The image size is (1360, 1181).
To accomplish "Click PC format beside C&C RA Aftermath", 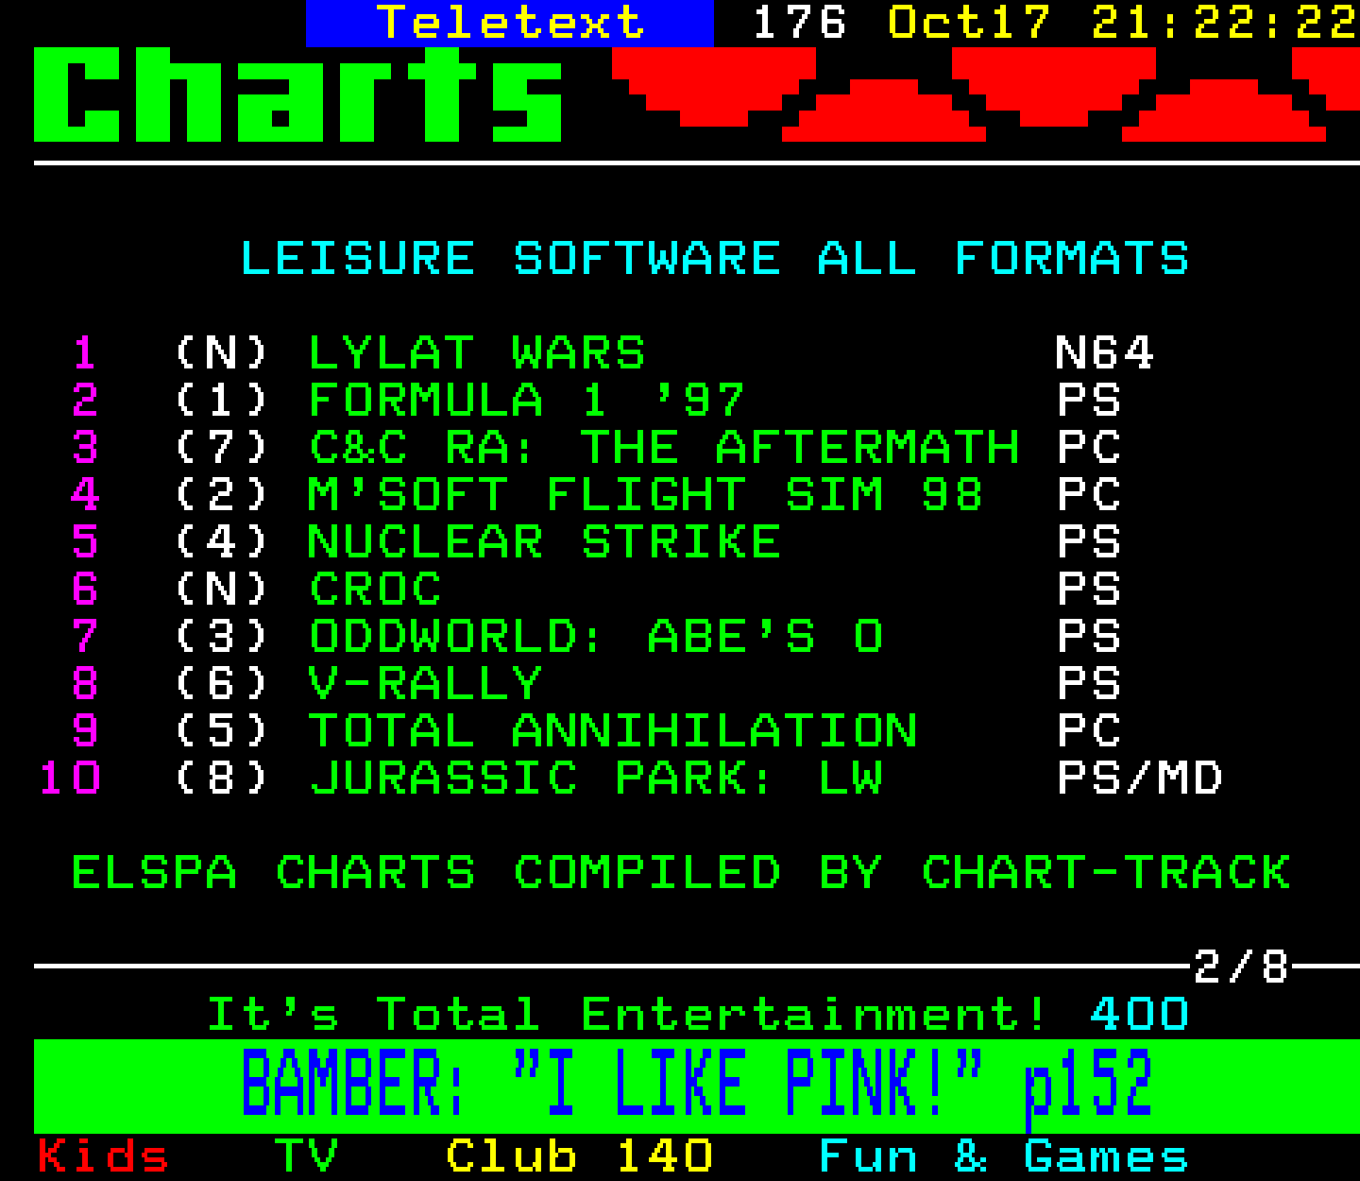I will [1089, 448].
